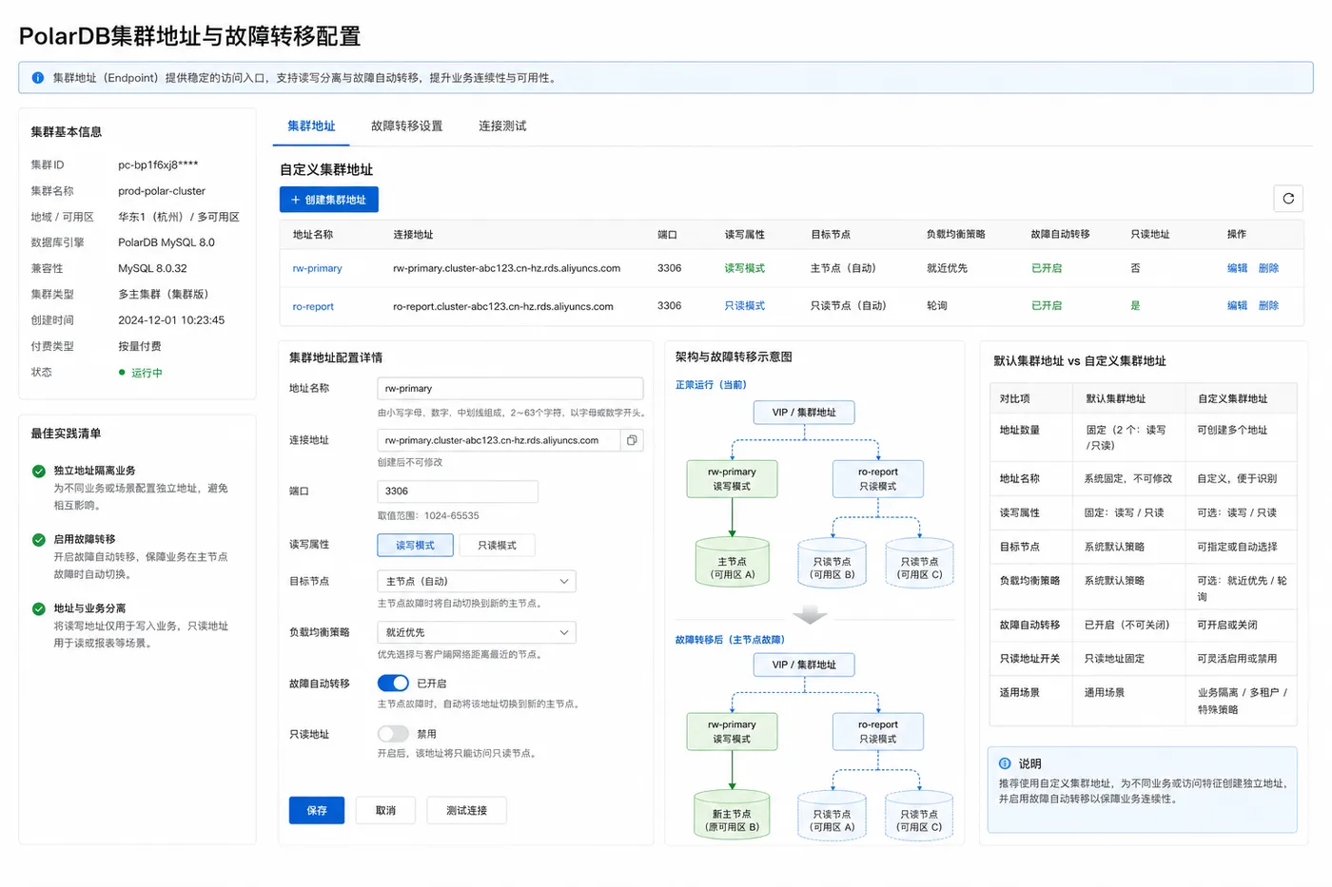The width and height of the screenshot is (1332, 887).
Task: Click the 业务隔离 / 多租户 / 特殊策略 cell
Action: 1242,701
